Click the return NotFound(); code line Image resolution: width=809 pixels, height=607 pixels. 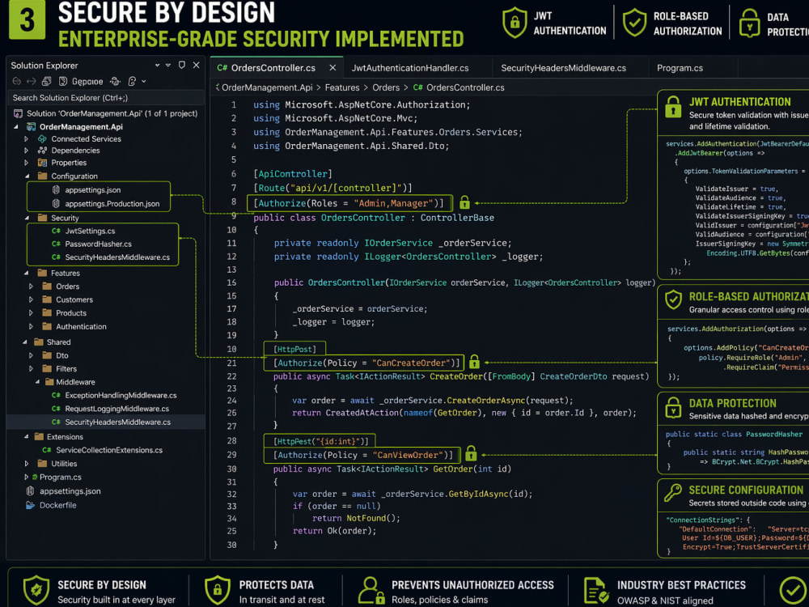(356, 518)
